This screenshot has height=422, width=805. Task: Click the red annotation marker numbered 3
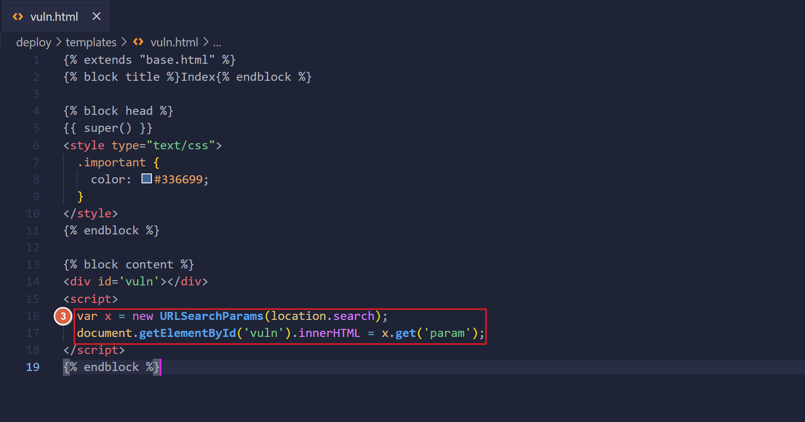tap(63, 316)
